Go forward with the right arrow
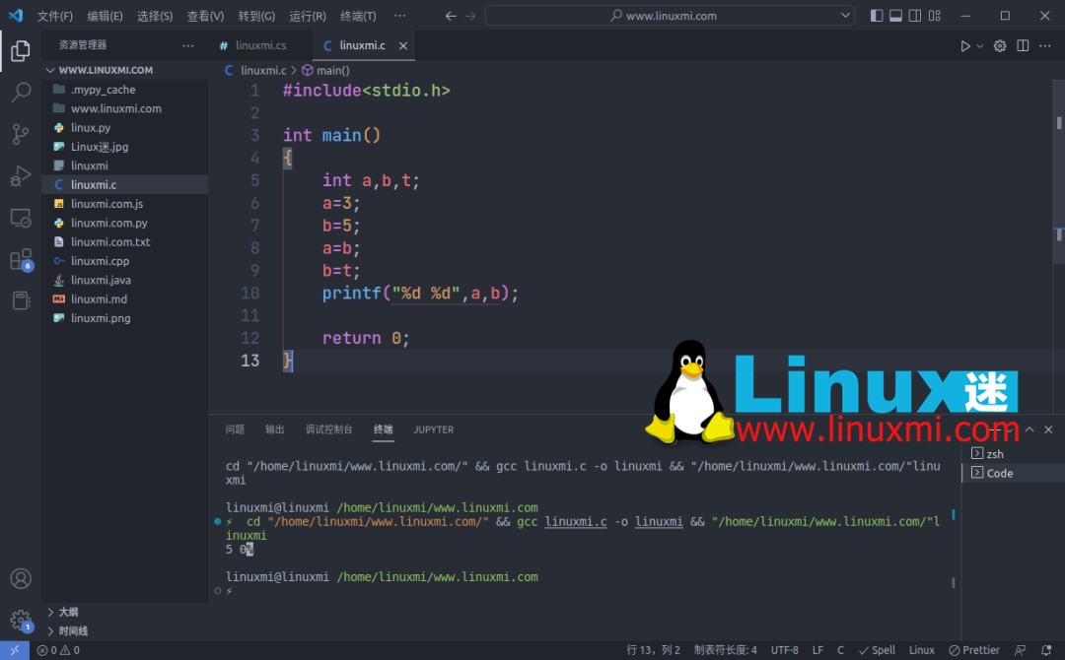Screen dimensions: 1065x660 [x=470, y=16]
